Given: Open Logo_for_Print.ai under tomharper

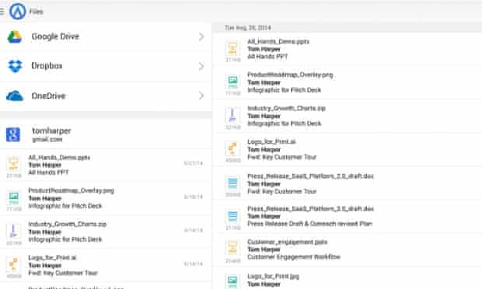Looking at the screenshot, I should [x=106, y=266].
